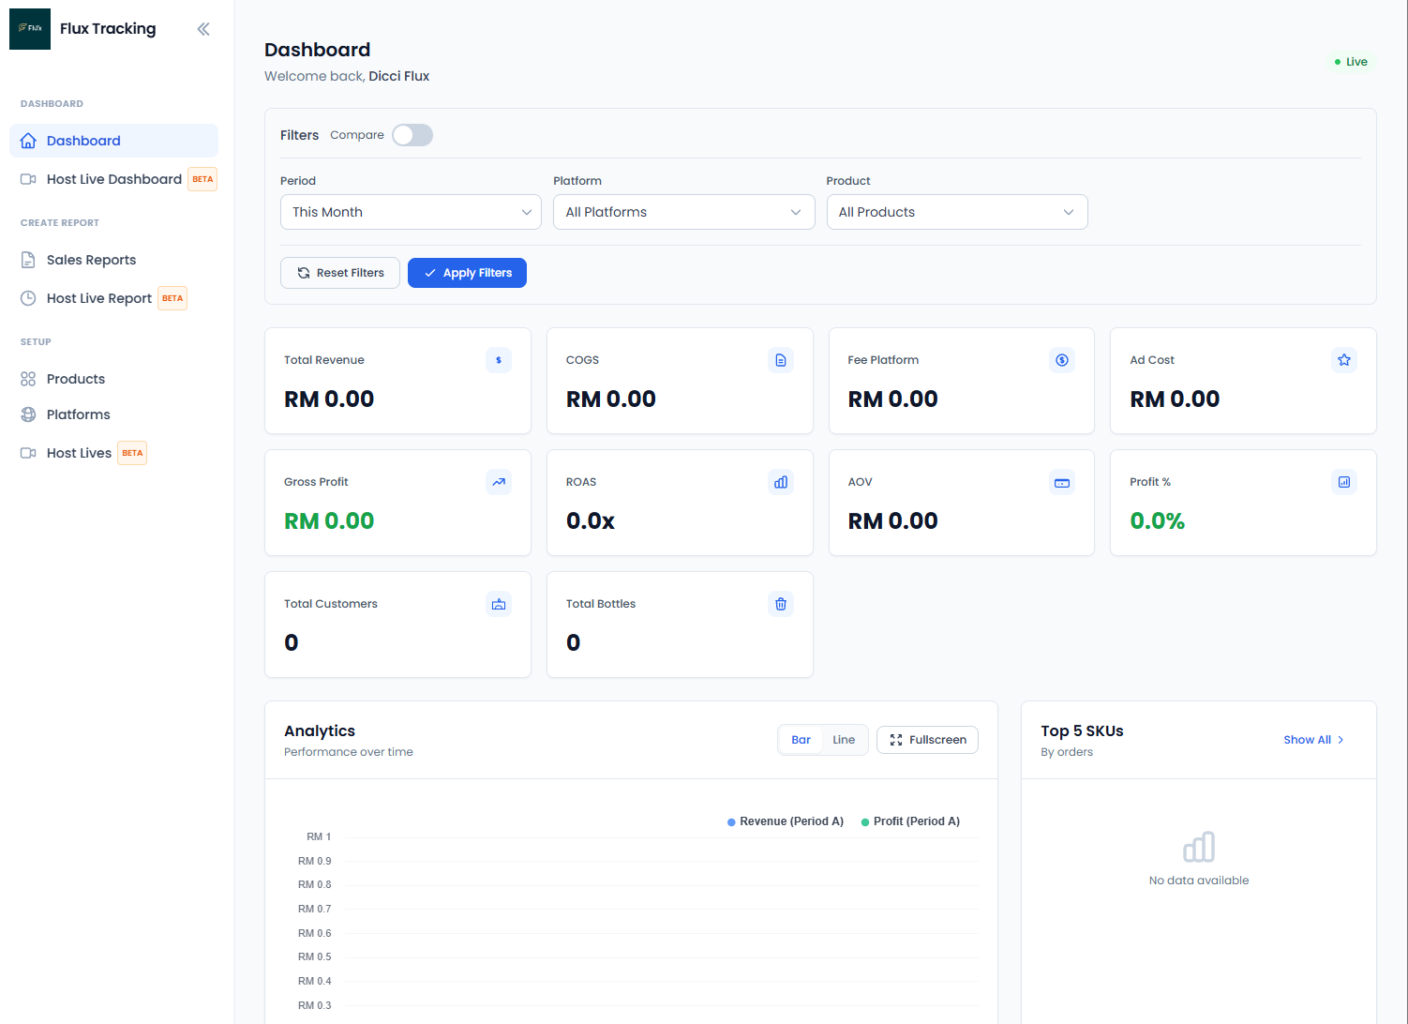Screen dimensions: 1408x1024
Task: Open the All Products dropdown
Action: (956, 212)
